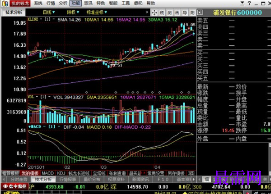Switch to the 量价分布 page tab

tap(92, 179)
